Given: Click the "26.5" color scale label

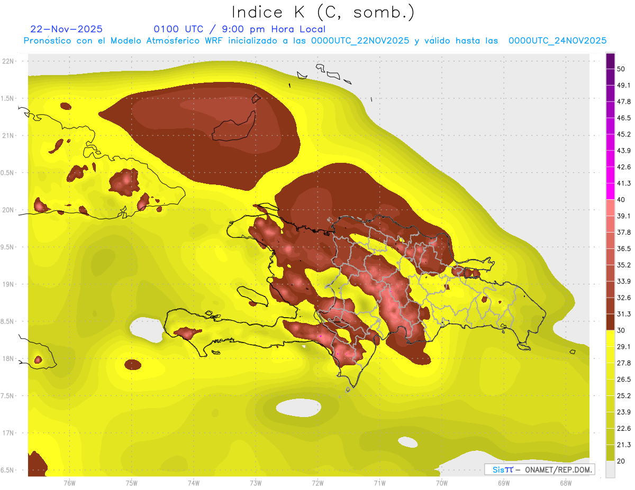Looking at the screenshot, I should (x=624, y=380).
